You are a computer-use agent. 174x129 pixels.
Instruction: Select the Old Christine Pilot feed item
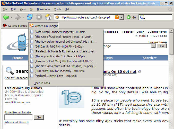[66, 42]
